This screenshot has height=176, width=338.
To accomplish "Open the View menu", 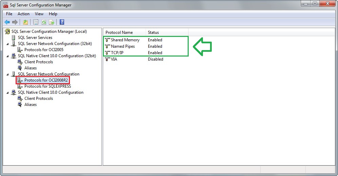I will pos(39,14).
